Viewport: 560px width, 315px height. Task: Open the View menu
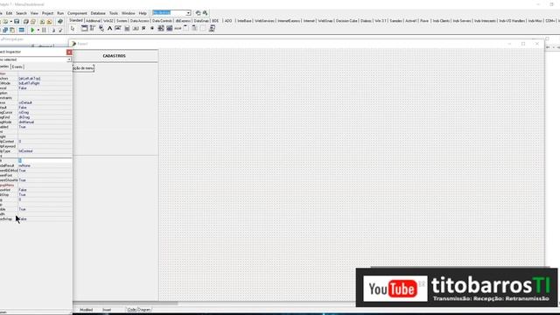pos(34,13)
